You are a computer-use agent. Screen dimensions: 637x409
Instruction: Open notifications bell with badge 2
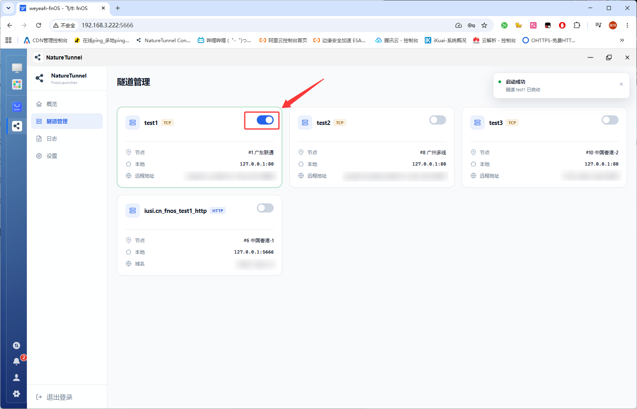16,361
